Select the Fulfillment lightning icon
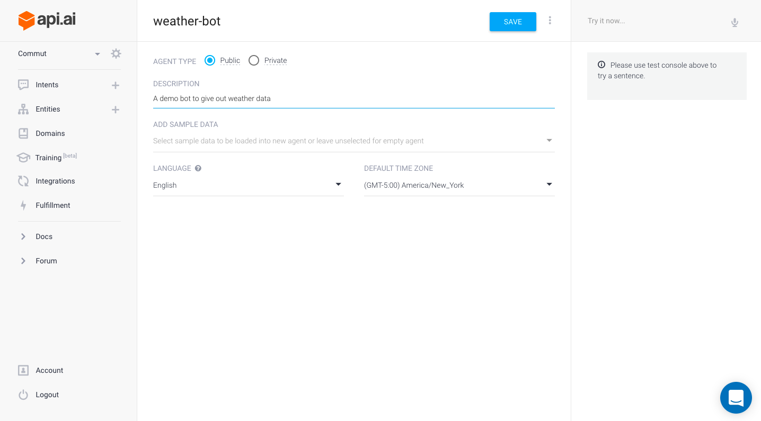The image size is (761, 421). click(x=23, y=205)
